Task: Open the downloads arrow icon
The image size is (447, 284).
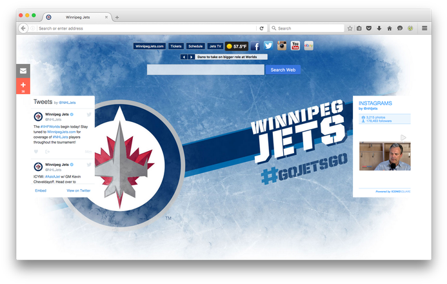Action: coord(379,28)
